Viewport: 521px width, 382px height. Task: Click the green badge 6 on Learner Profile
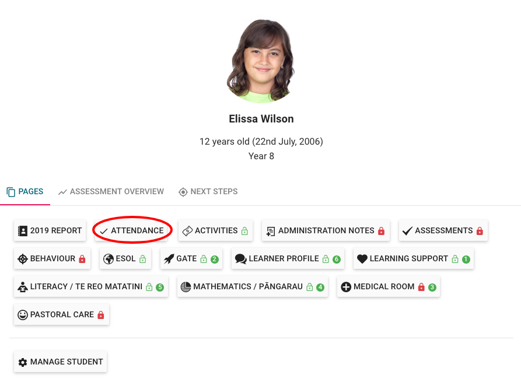(337, 259)
